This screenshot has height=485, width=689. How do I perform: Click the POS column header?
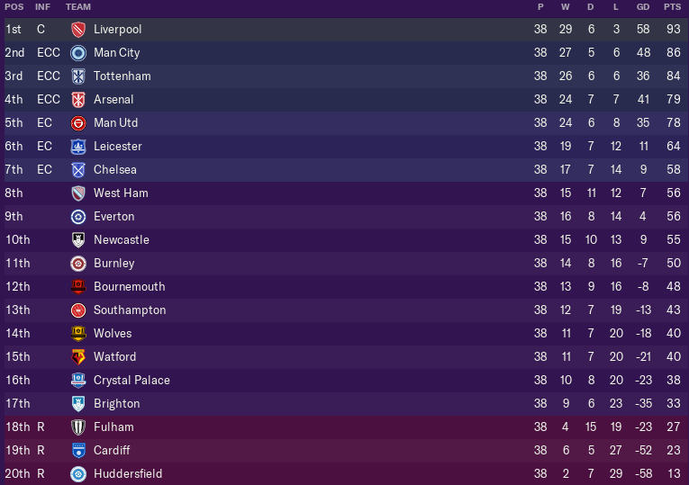14,7
